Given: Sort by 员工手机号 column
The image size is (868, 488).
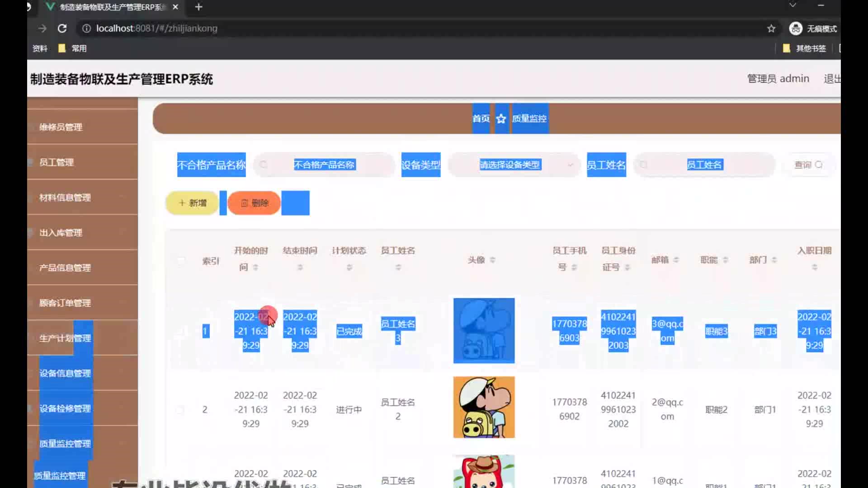Looking at the screenshot, I should pos(574,267).
